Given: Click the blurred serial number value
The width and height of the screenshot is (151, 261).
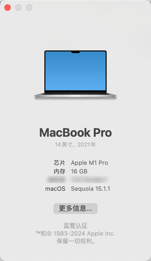Looking at the screenshot, I should click(90, 180).
